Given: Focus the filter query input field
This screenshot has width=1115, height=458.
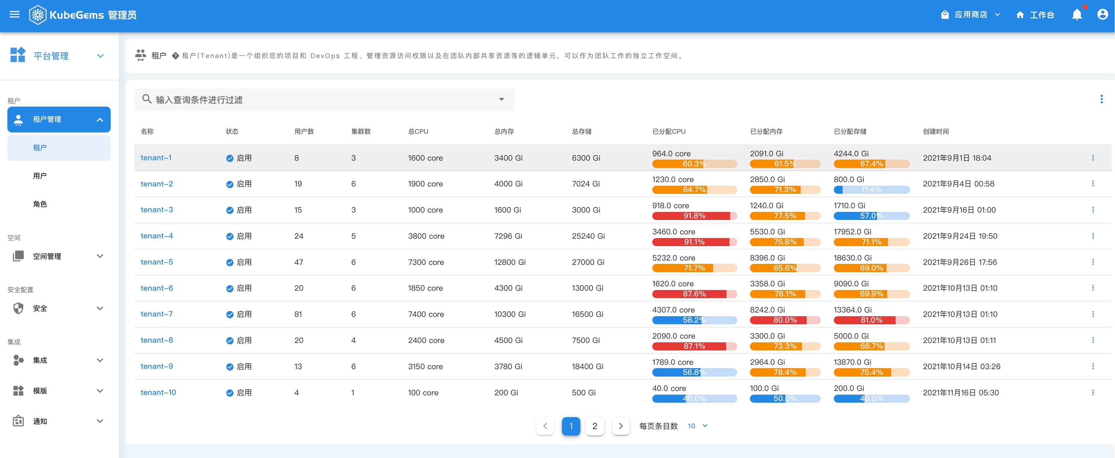Looking at the screenshot, I should pos(324,99).
